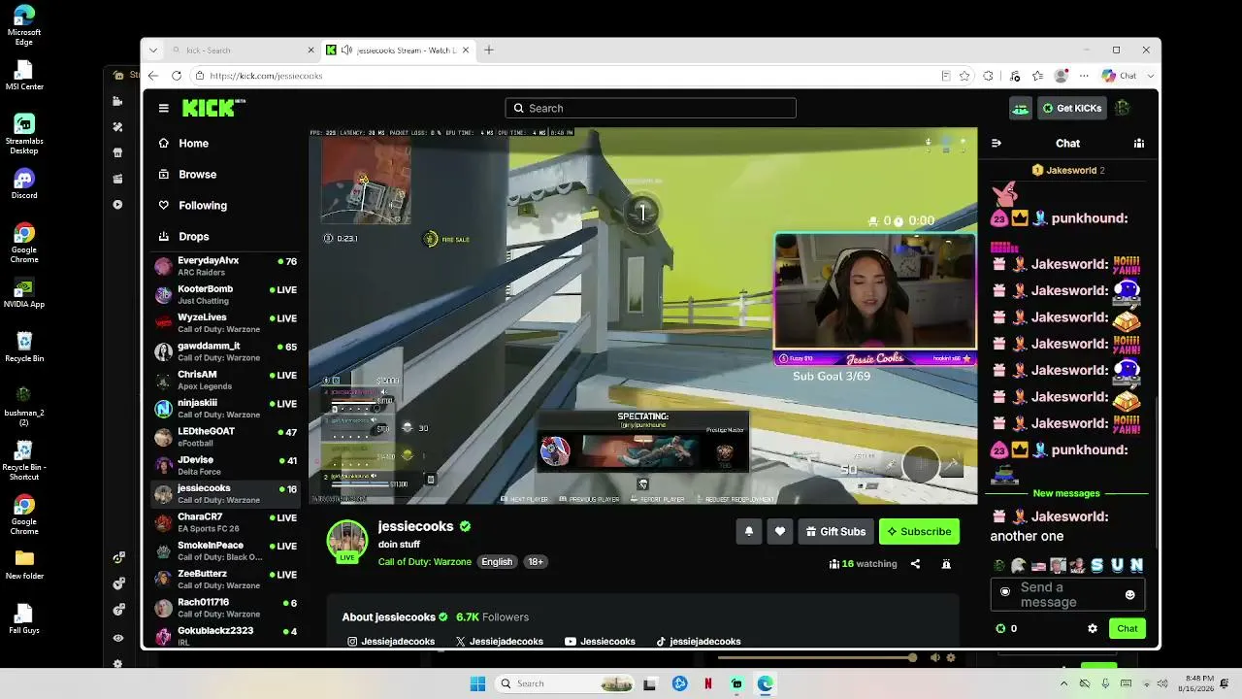Click the Edge address bar URL
This screenshot has width=1242, height=699.
(266, 76)
